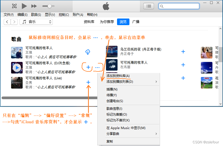This screenshot has width=223, height=146.
Task: Click artist name 左兆丽
Action: pos(125,67)
